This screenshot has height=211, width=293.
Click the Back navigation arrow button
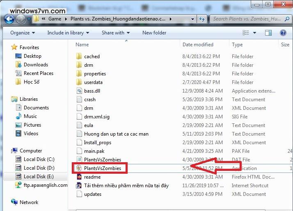coord(9,19)
